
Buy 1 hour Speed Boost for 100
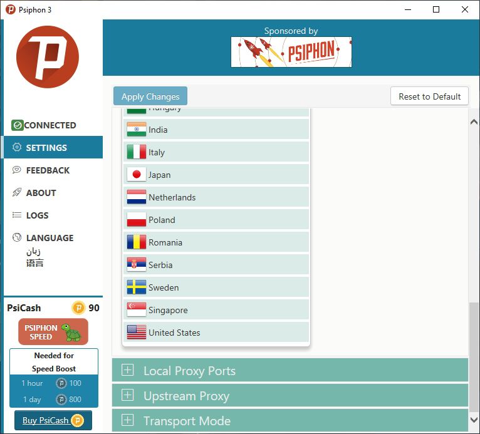(x=54, y=383)
